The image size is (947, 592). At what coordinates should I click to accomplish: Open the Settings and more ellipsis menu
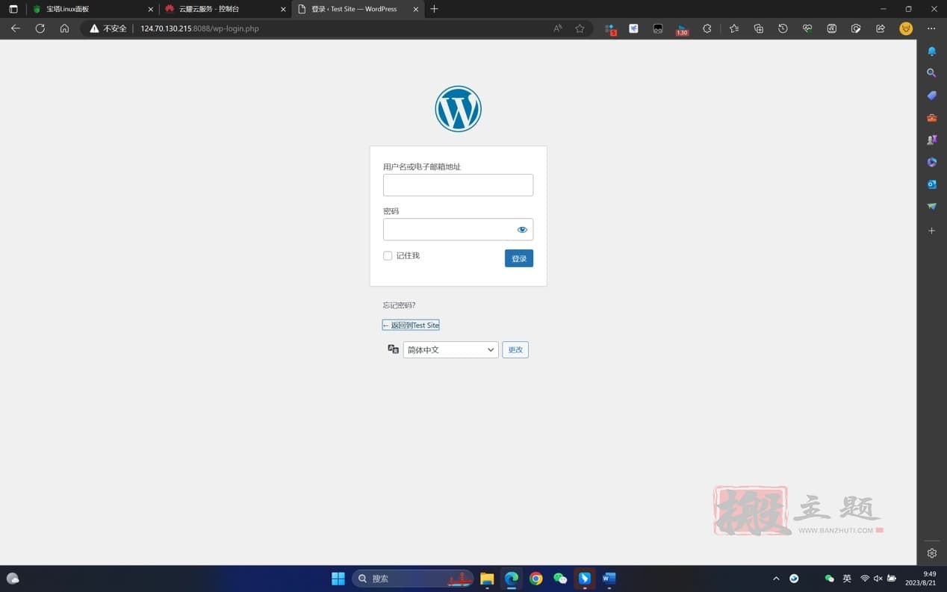tap(931, 28)
